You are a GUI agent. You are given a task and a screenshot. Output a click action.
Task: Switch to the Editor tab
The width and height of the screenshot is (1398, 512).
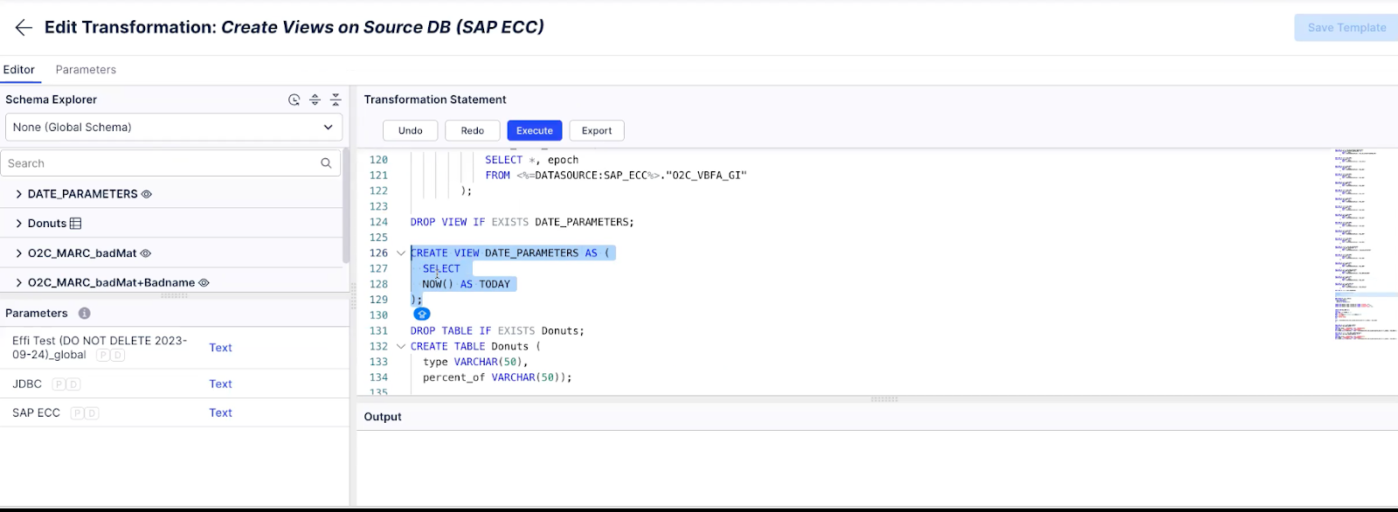point(19,70)
